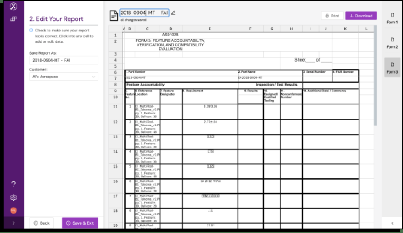Switch to the Form 2 tab
Viewport: 403px width, 233px height.
click(x=392, y=43)
